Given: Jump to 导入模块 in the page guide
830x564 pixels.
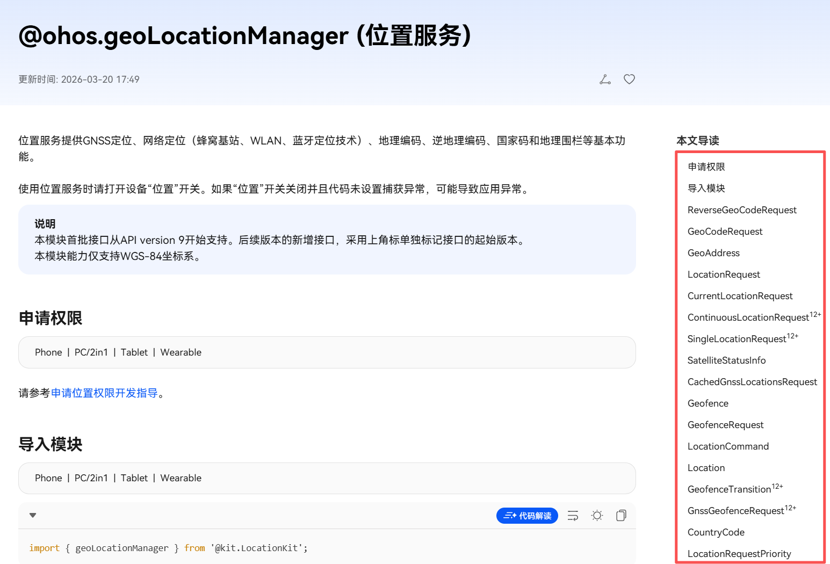Looking at the screenshot, I should point(706,189).
